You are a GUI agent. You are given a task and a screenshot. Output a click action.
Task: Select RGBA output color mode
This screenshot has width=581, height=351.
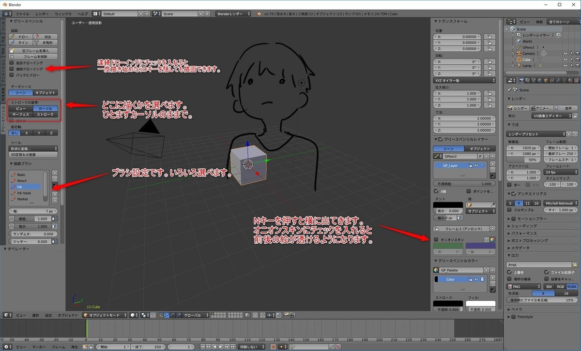572,287
